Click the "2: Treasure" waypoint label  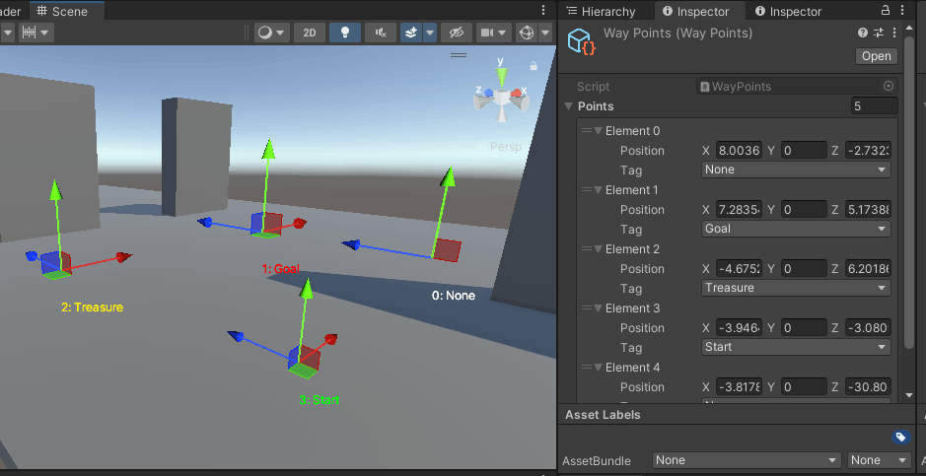coord(92,307)
